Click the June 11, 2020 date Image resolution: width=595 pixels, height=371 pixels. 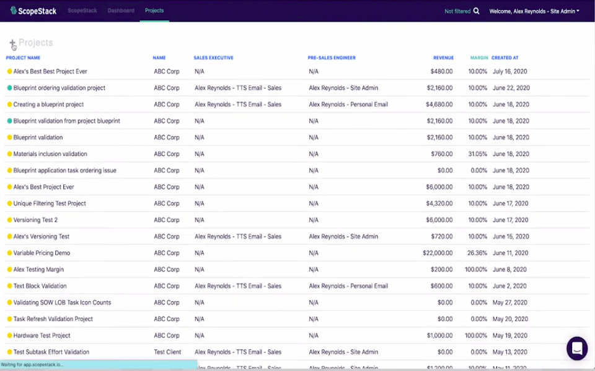(510, 253)
